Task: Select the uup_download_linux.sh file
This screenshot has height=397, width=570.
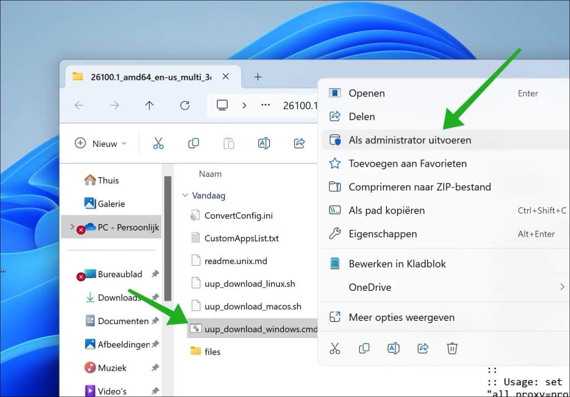Action: tap(243, 284)
